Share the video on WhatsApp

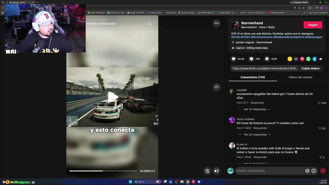pyautogui.click(x=308, y=59)
